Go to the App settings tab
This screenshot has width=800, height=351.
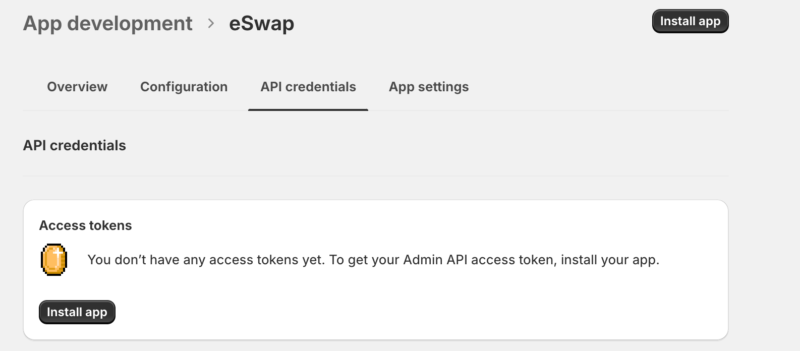429,87
